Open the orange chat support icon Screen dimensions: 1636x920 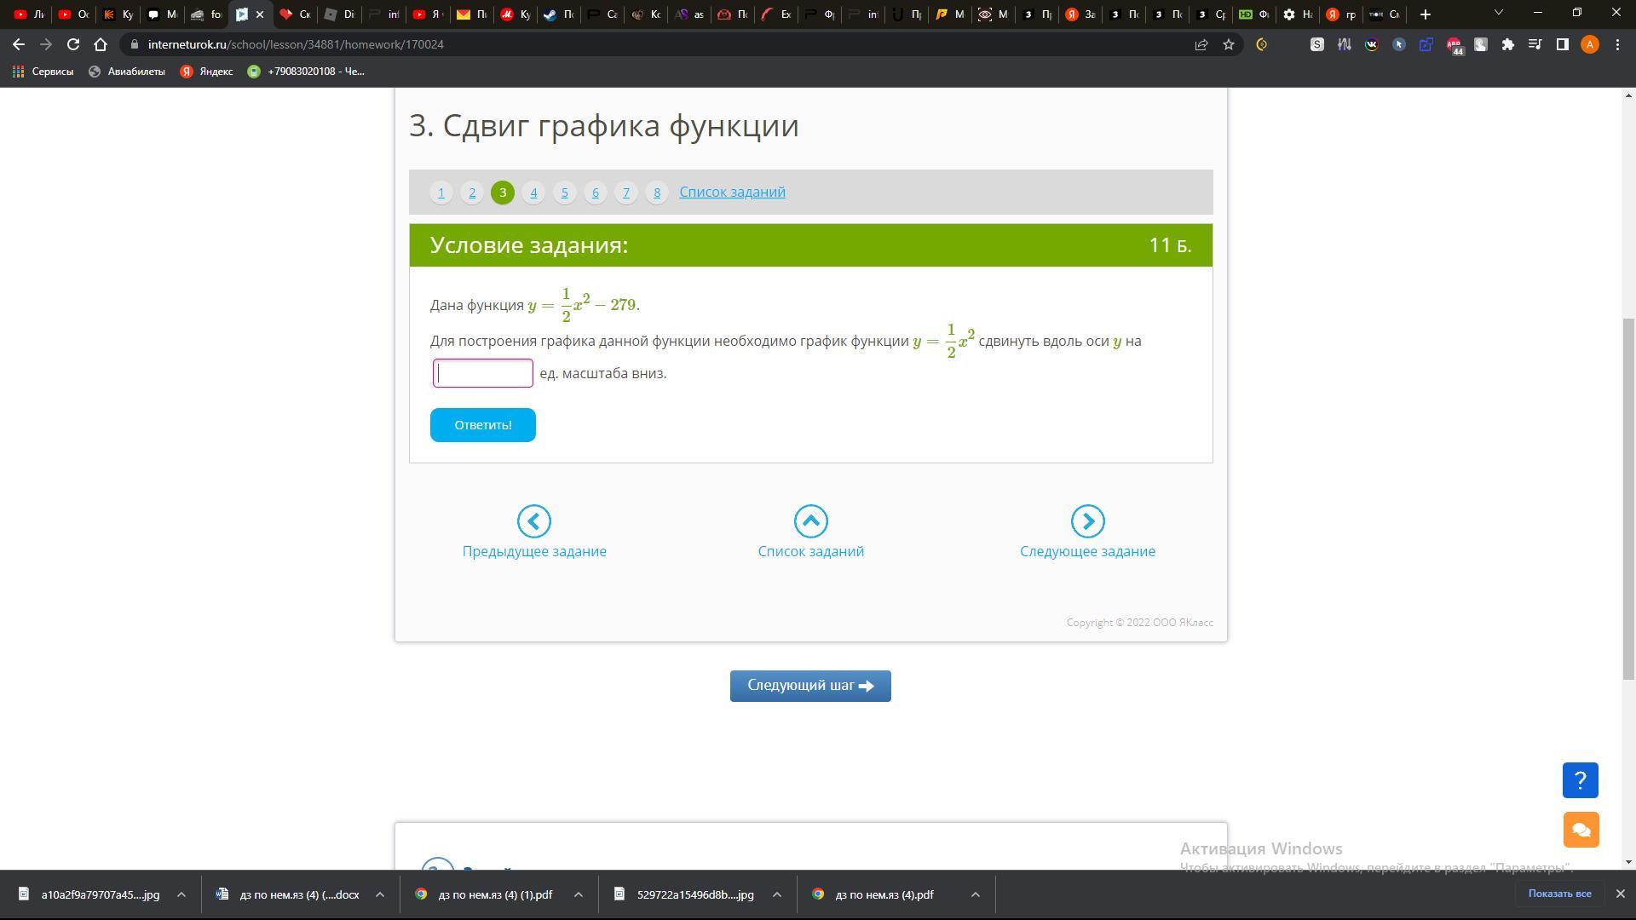[x=1581, y=830]
